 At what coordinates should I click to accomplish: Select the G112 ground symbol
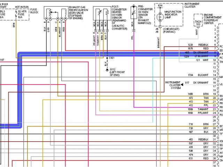tap(107, 70)
